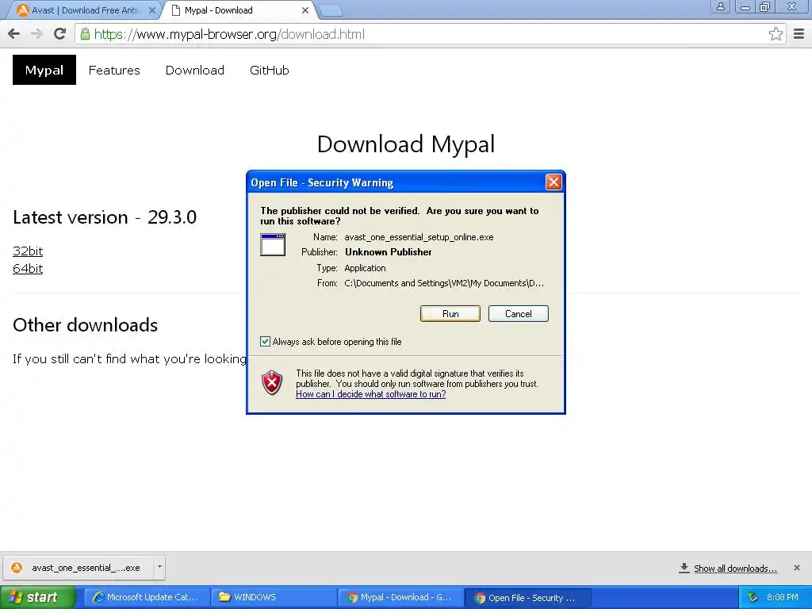This screenshot has width=812, height=609.
Task: Click Cancel in the security warning
Action: click(519, 313)
